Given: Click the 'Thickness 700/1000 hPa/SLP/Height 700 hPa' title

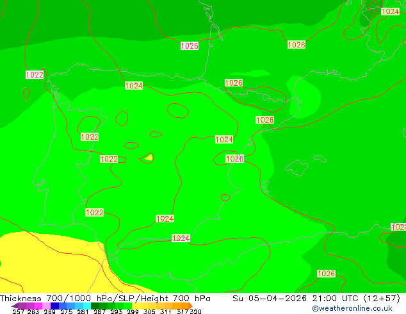Looking at the screenshot, I should pyautogui.click(x=105, y=299).
